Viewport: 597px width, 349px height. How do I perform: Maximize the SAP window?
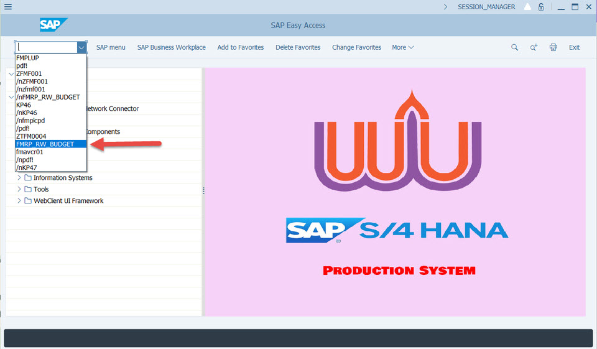(575, 7)
